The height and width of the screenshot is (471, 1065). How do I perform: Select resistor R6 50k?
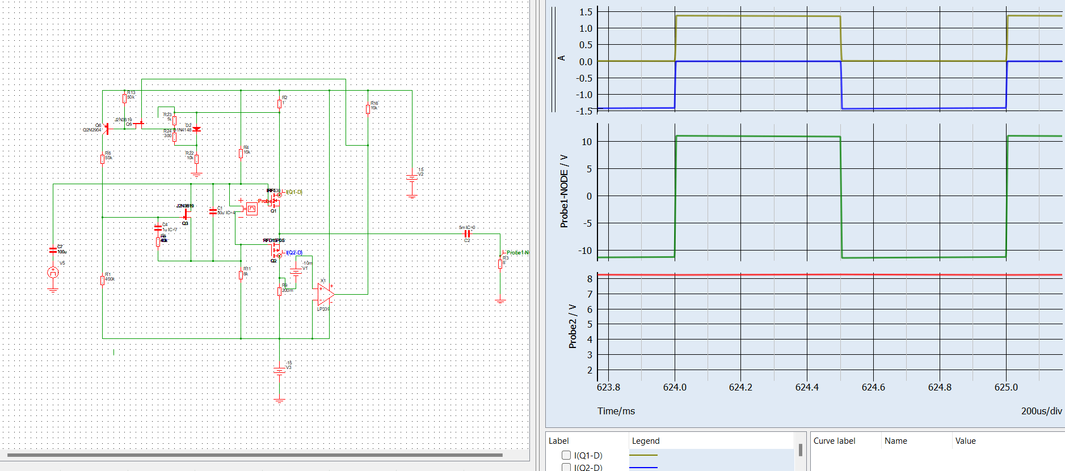click(x=103, y=159)
